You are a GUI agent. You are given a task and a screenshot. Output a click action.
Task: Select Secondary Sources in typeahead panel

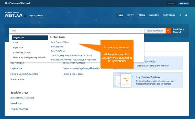(22, 53)
